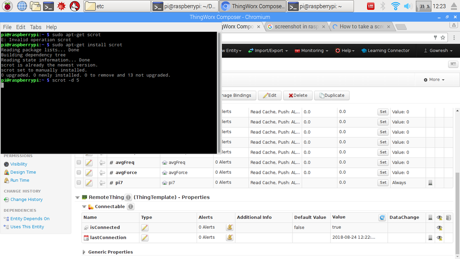This screenshot has height=259, width=460.
Task: Collapse the Connectable section
Action: click(x=84, y=206)
